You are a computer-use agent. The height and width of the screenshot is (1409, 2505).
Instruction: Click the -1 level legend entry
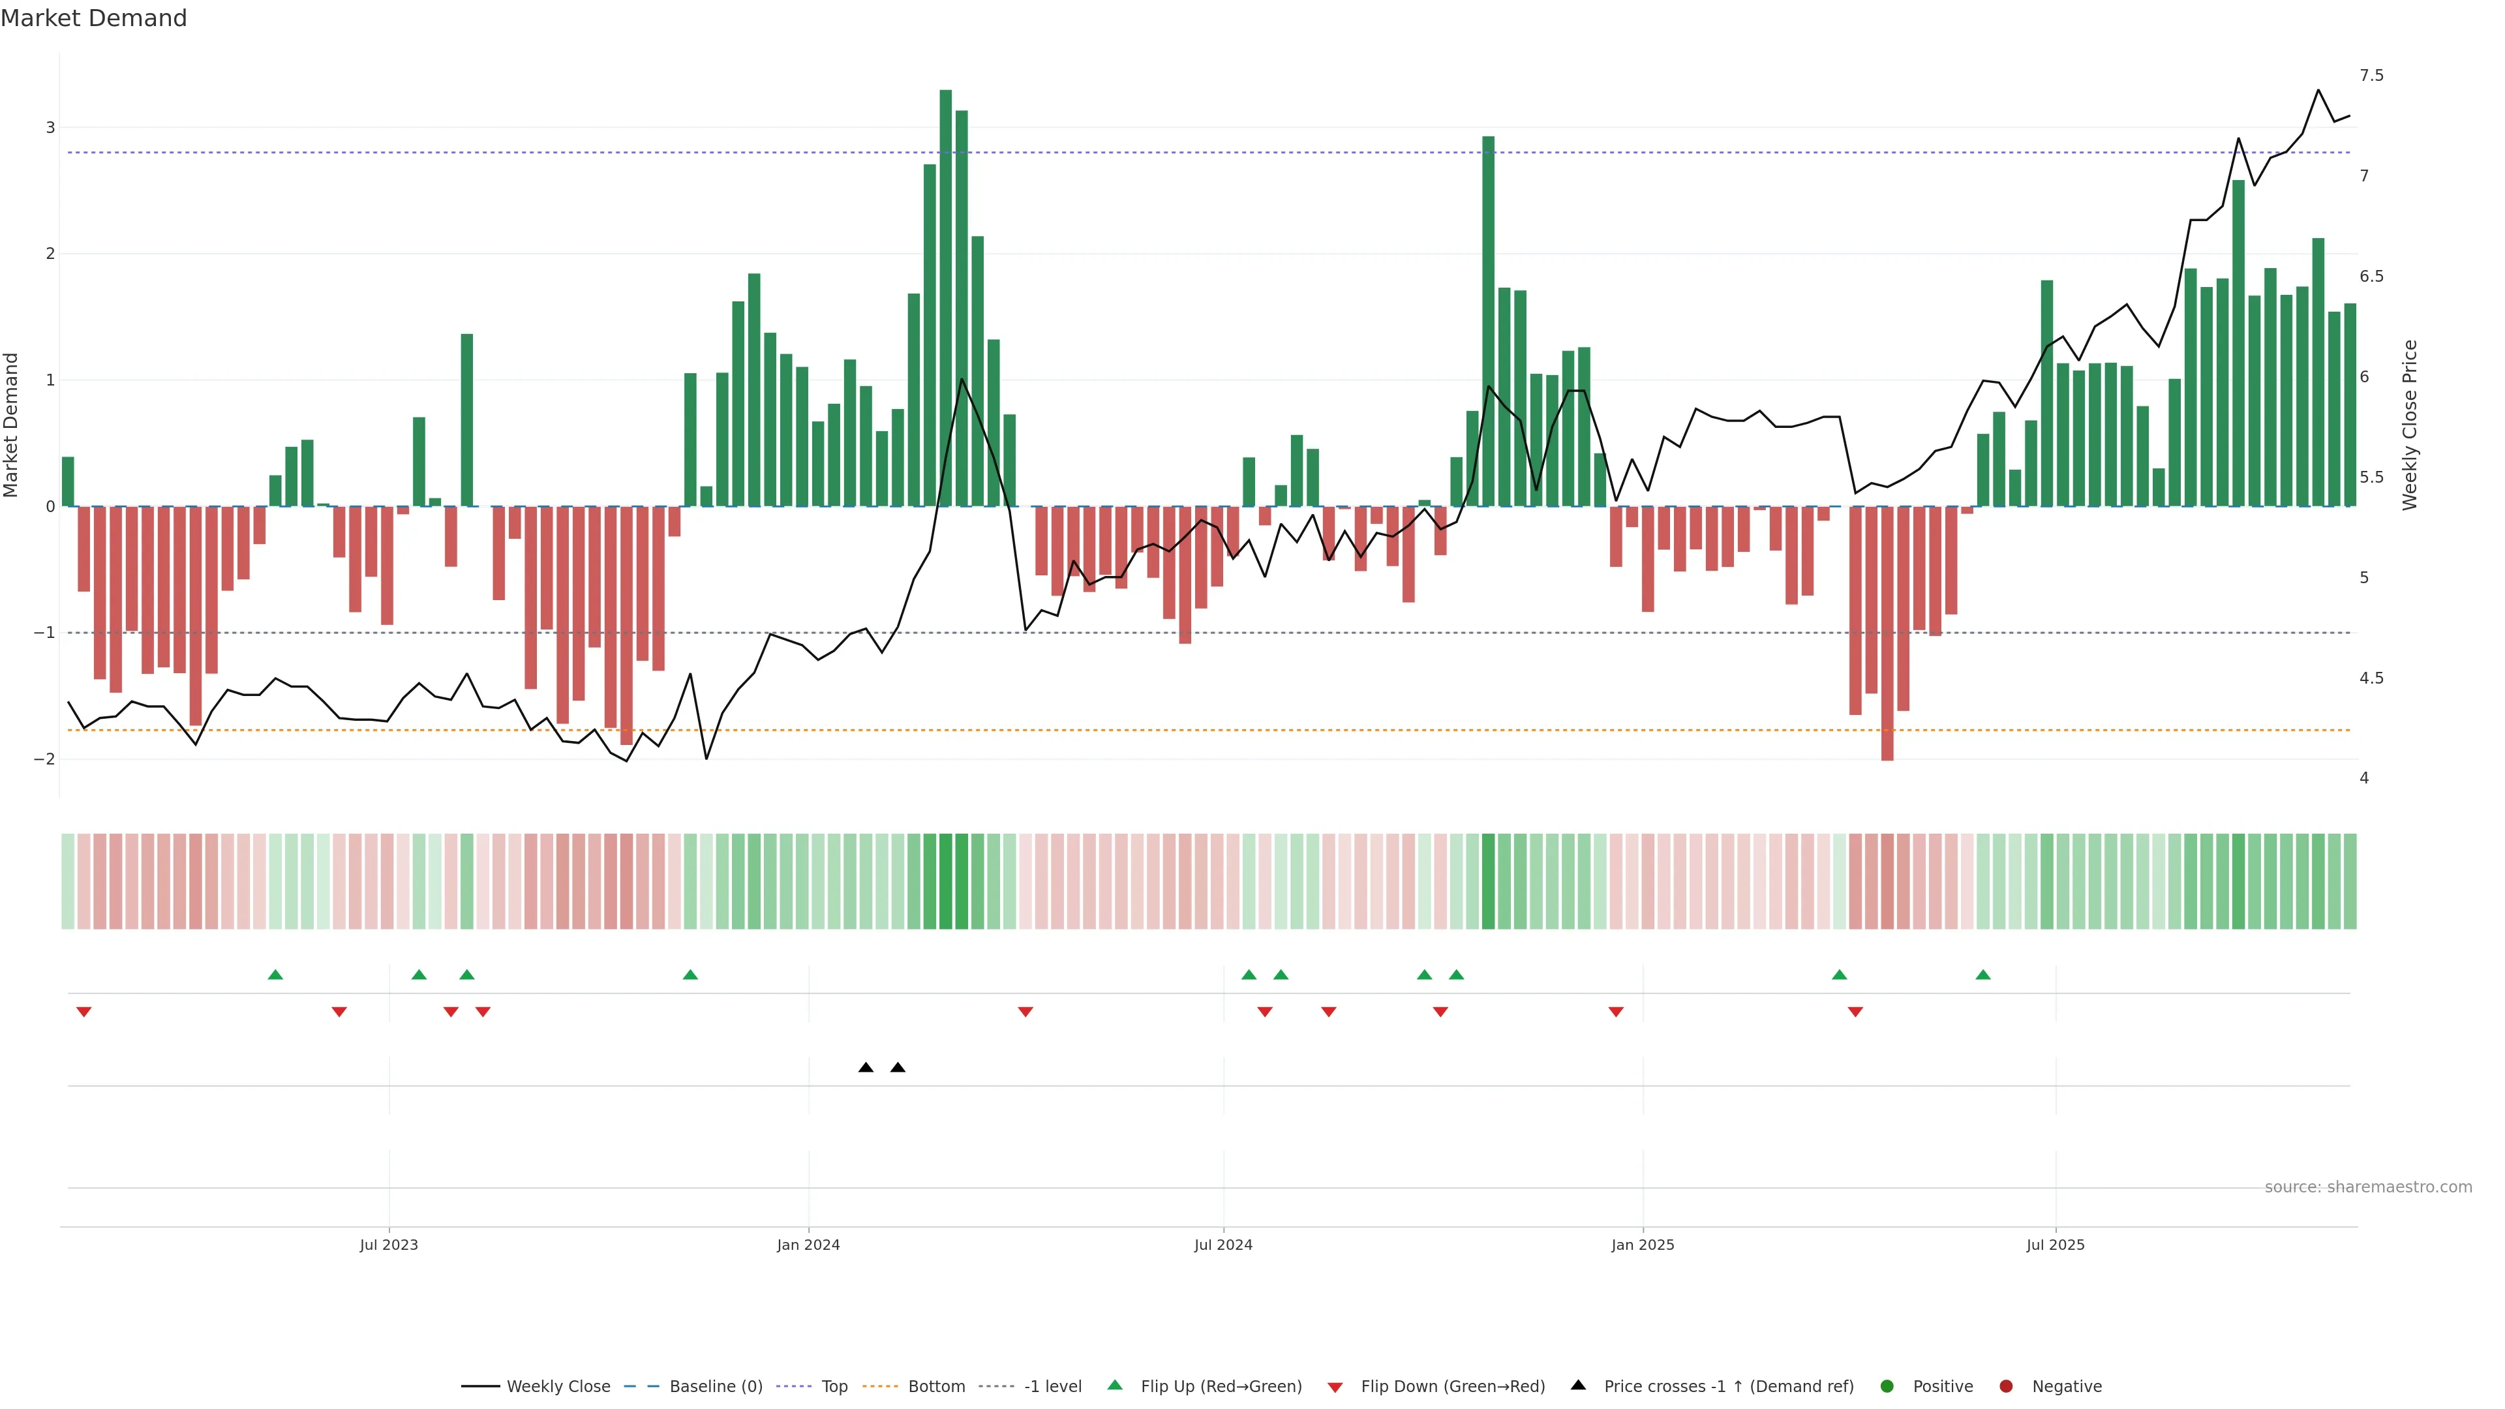point(1052,1386)
